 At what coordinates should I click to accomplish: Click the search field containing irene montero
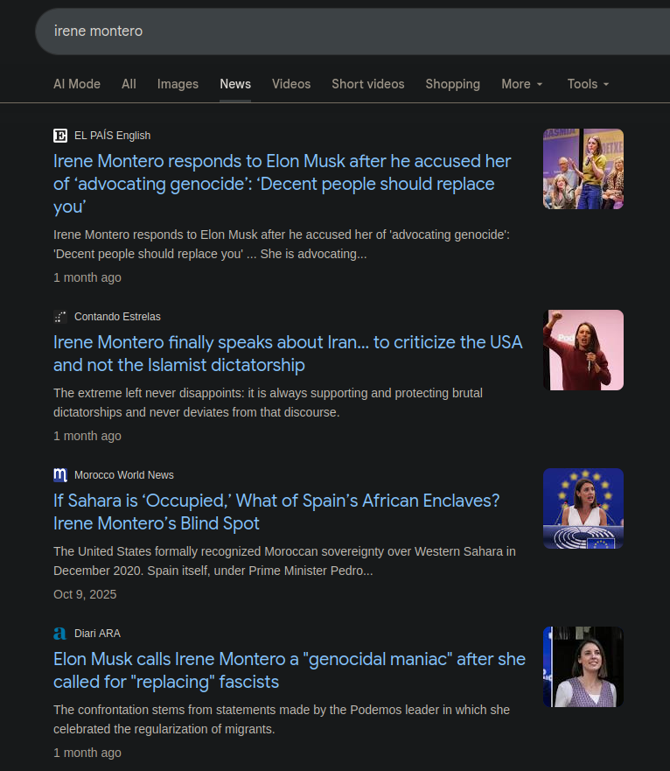352,31
